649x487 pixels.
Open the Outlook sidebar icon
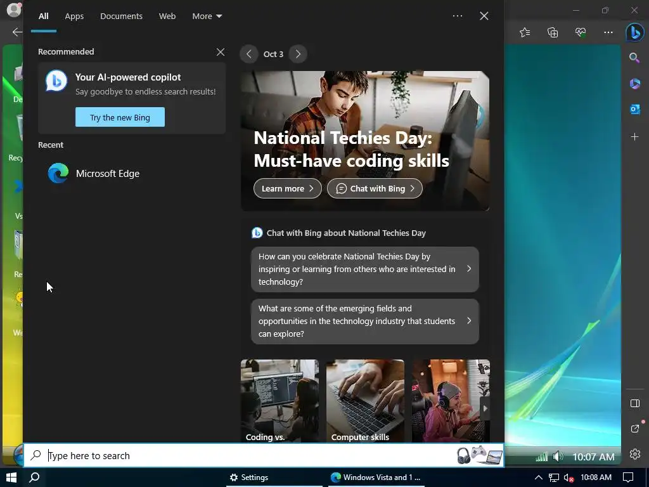(634, 109)
